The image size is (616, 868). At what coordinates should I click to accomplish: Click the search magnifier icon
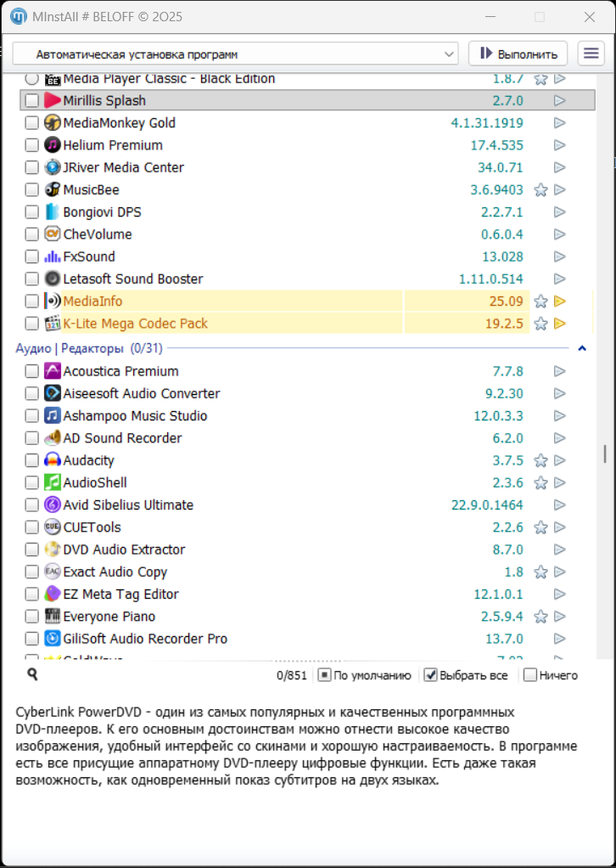(32, 674)
